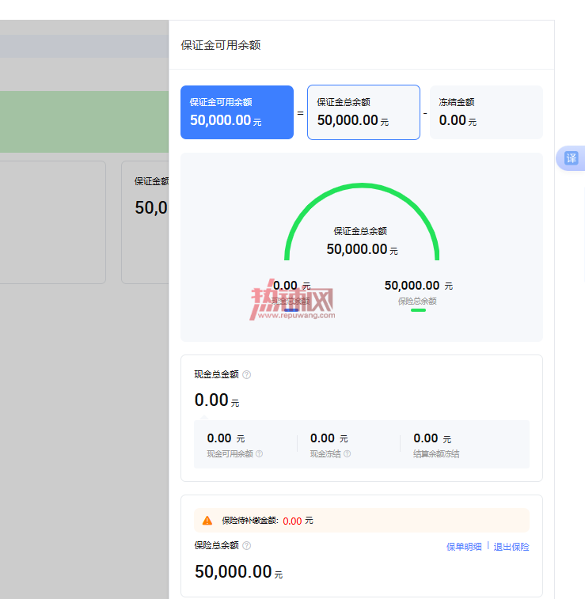
Task: Select the 冻结金额 card
Action: tap(486, 112)
